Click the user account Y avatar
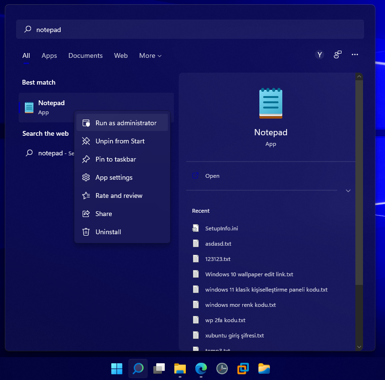 [x=320, y=54]
